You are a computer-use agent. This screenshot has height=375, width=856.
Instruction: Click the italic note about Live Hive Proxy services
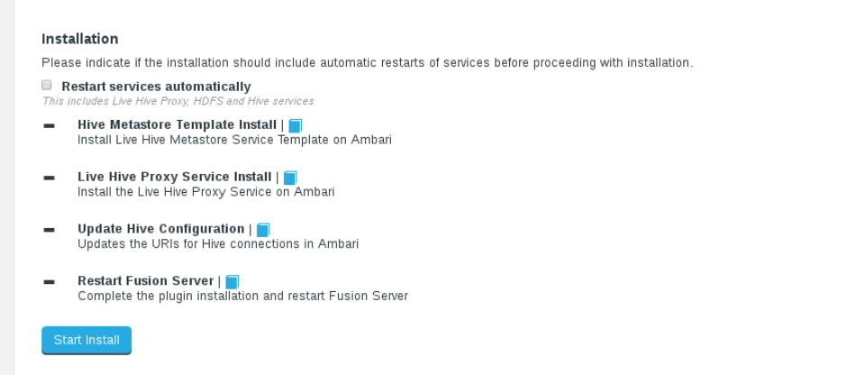click(x=178, y=101)
